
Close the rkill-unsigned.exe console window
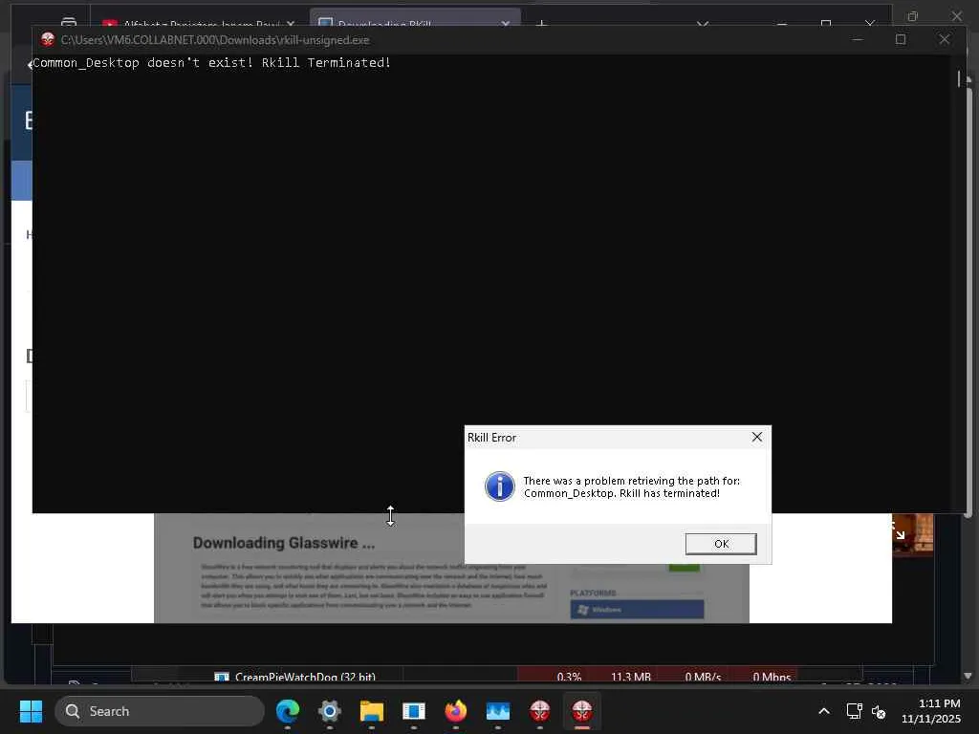pyautogui.click(x=944, y=39)
